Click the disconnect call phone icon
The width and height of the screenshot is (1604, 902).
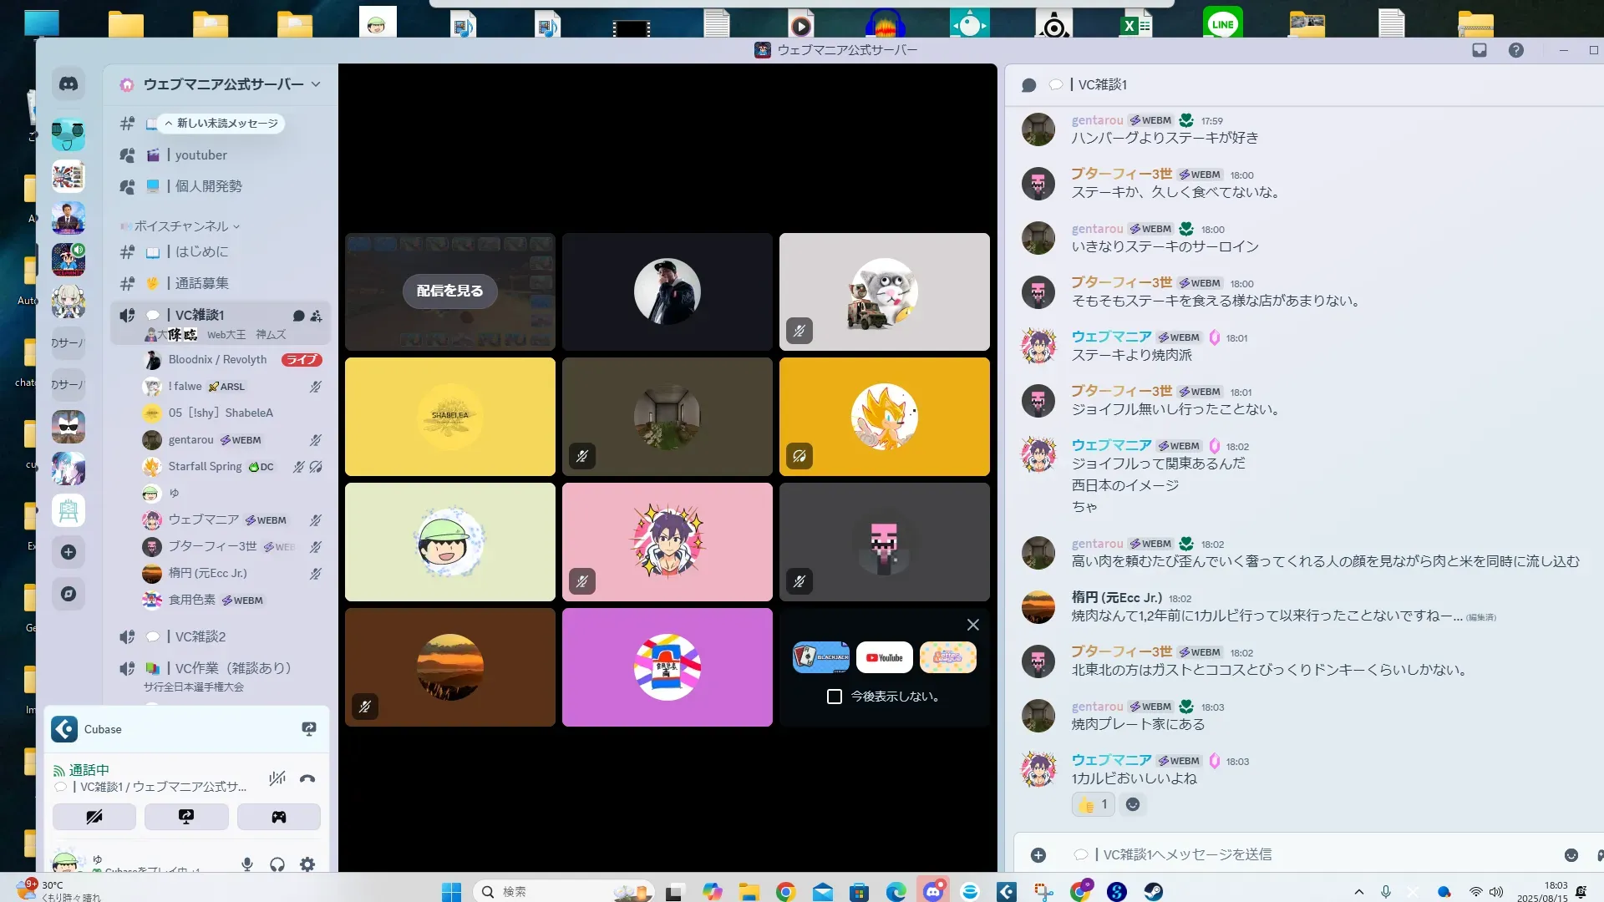307,778
